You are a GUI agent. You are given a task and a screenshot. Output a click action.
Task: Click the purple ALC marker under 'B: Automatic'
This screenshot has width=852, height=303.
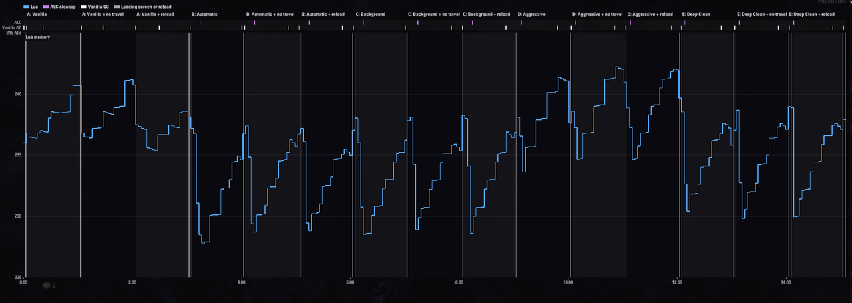(200, 22)
